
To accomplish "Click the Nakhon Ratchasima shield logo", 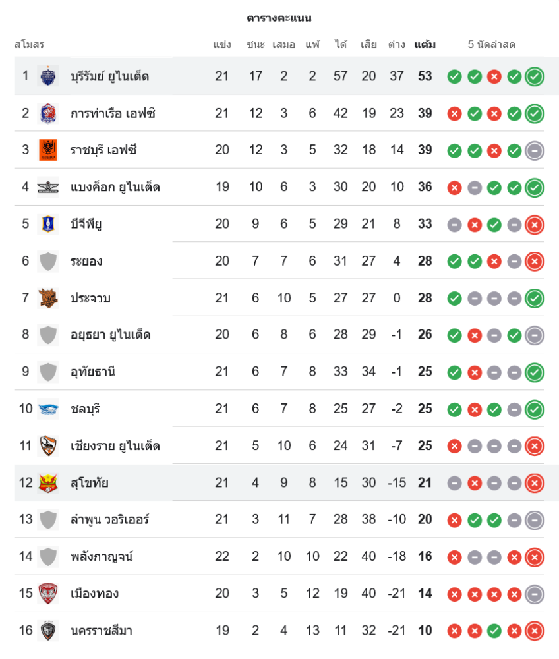I will (x=48, y=631).
